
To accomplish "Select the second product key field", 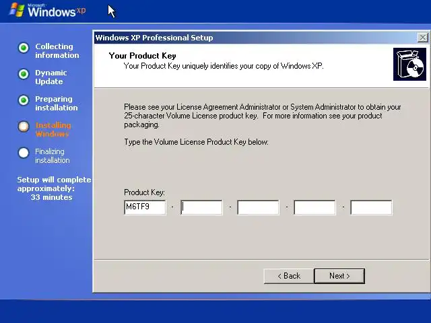I will 201,207.
